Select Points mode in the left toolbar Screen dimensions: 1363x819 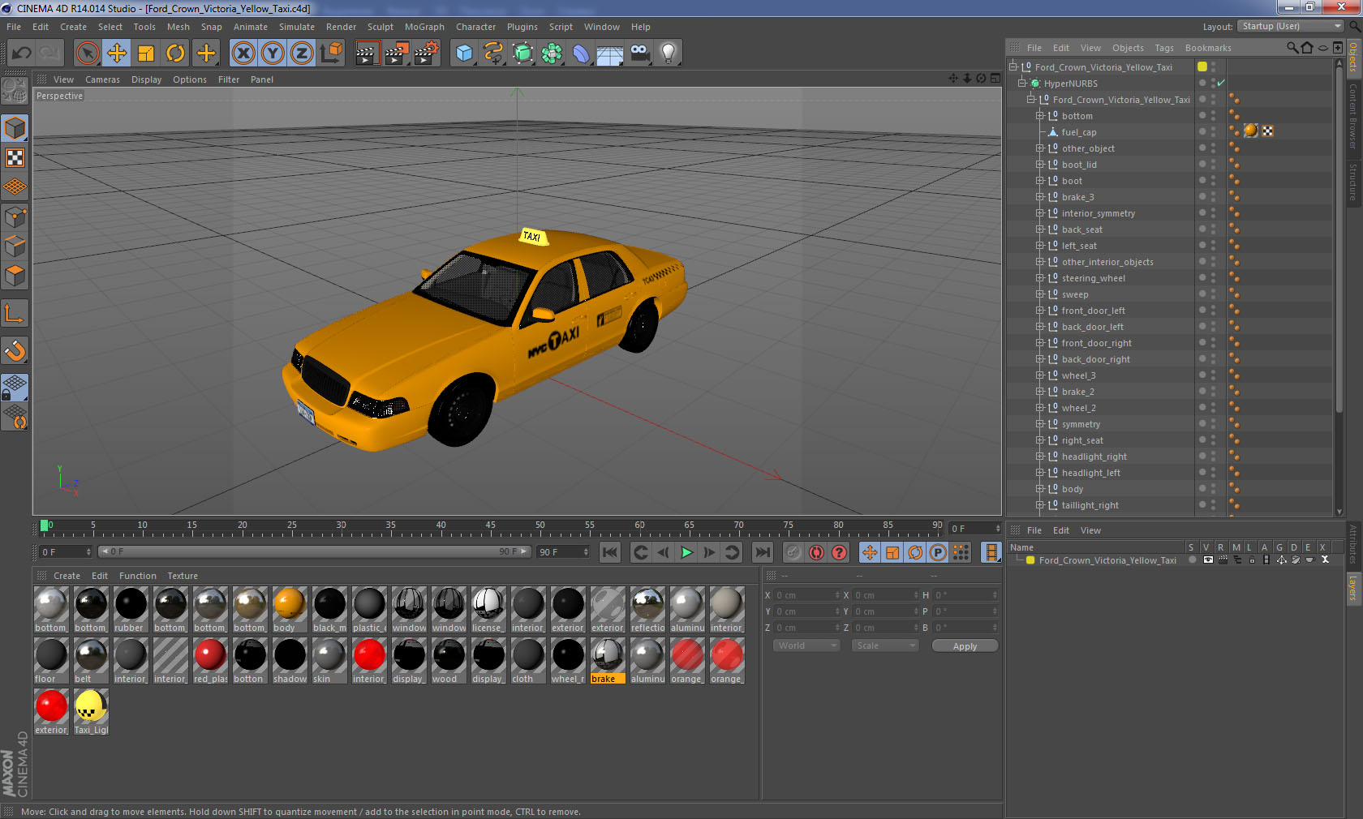pos(15,217)
